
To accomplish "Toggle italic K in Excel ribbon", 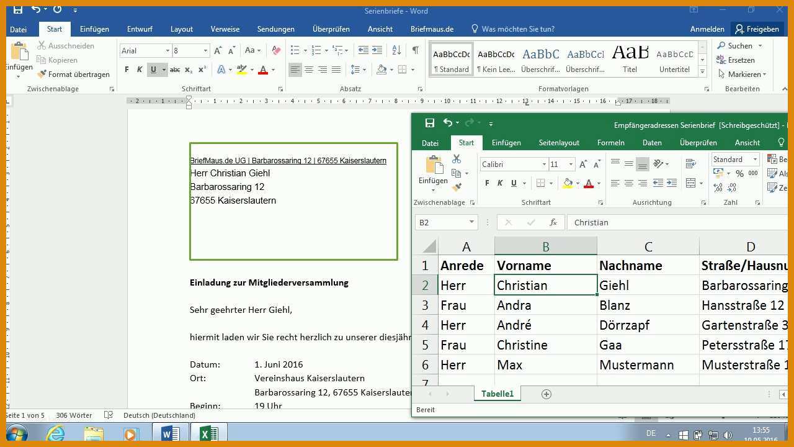I will 500,183.
